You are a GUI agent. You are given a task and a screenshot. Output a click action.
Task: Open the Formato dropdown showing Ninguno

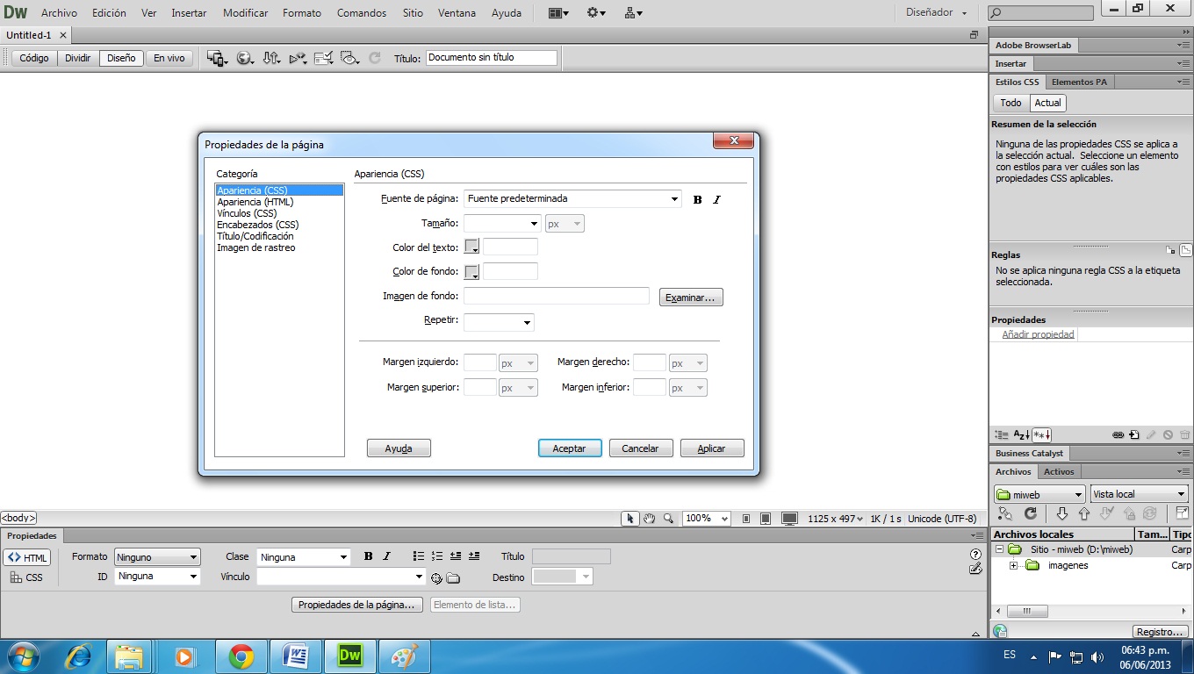tap(156, 556)
